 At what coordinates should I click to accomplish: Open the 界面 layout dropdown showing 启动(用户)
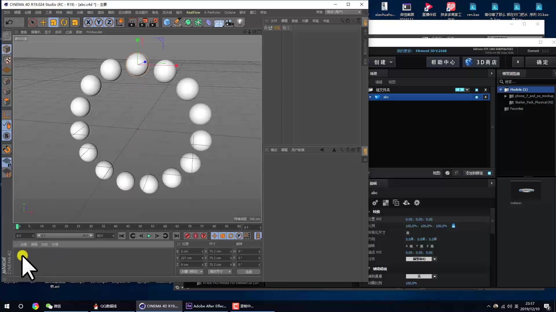click(x=343, y=12)
